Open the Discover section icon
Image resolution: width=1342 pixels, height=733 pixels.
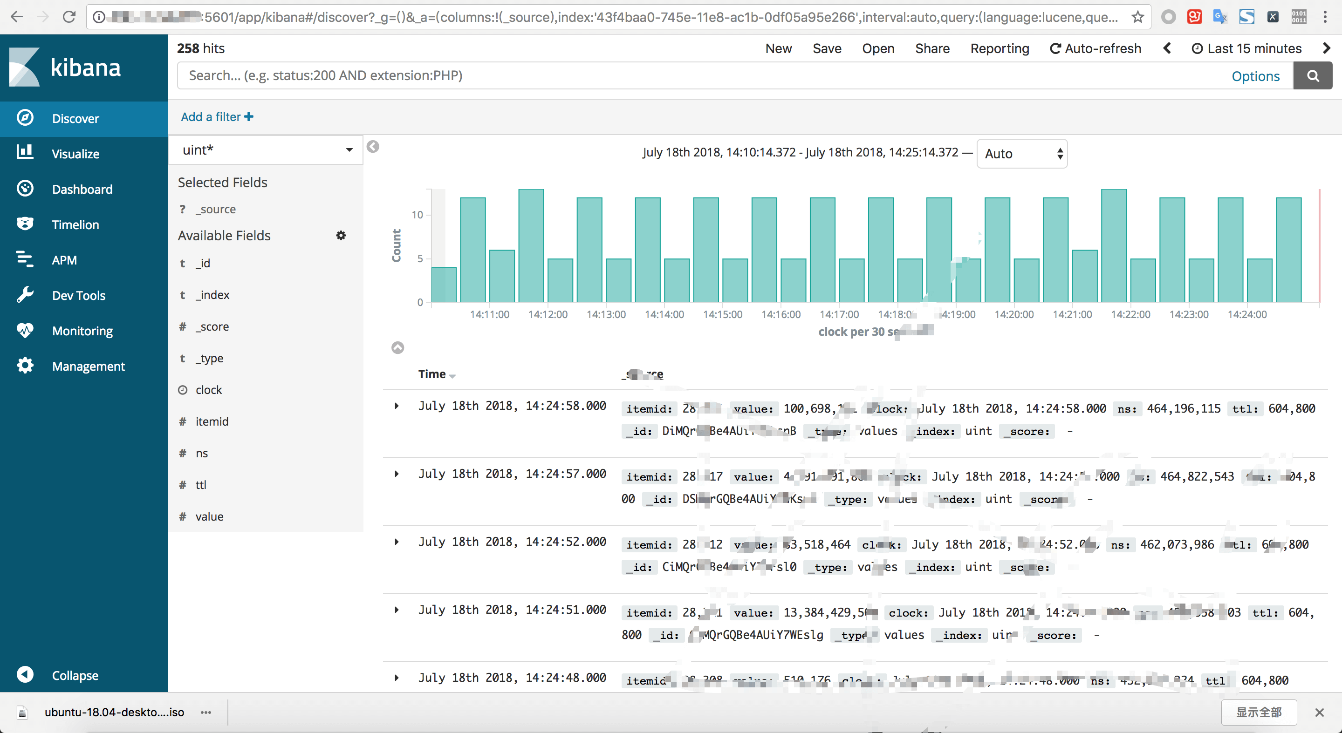(x=25, y=118)
